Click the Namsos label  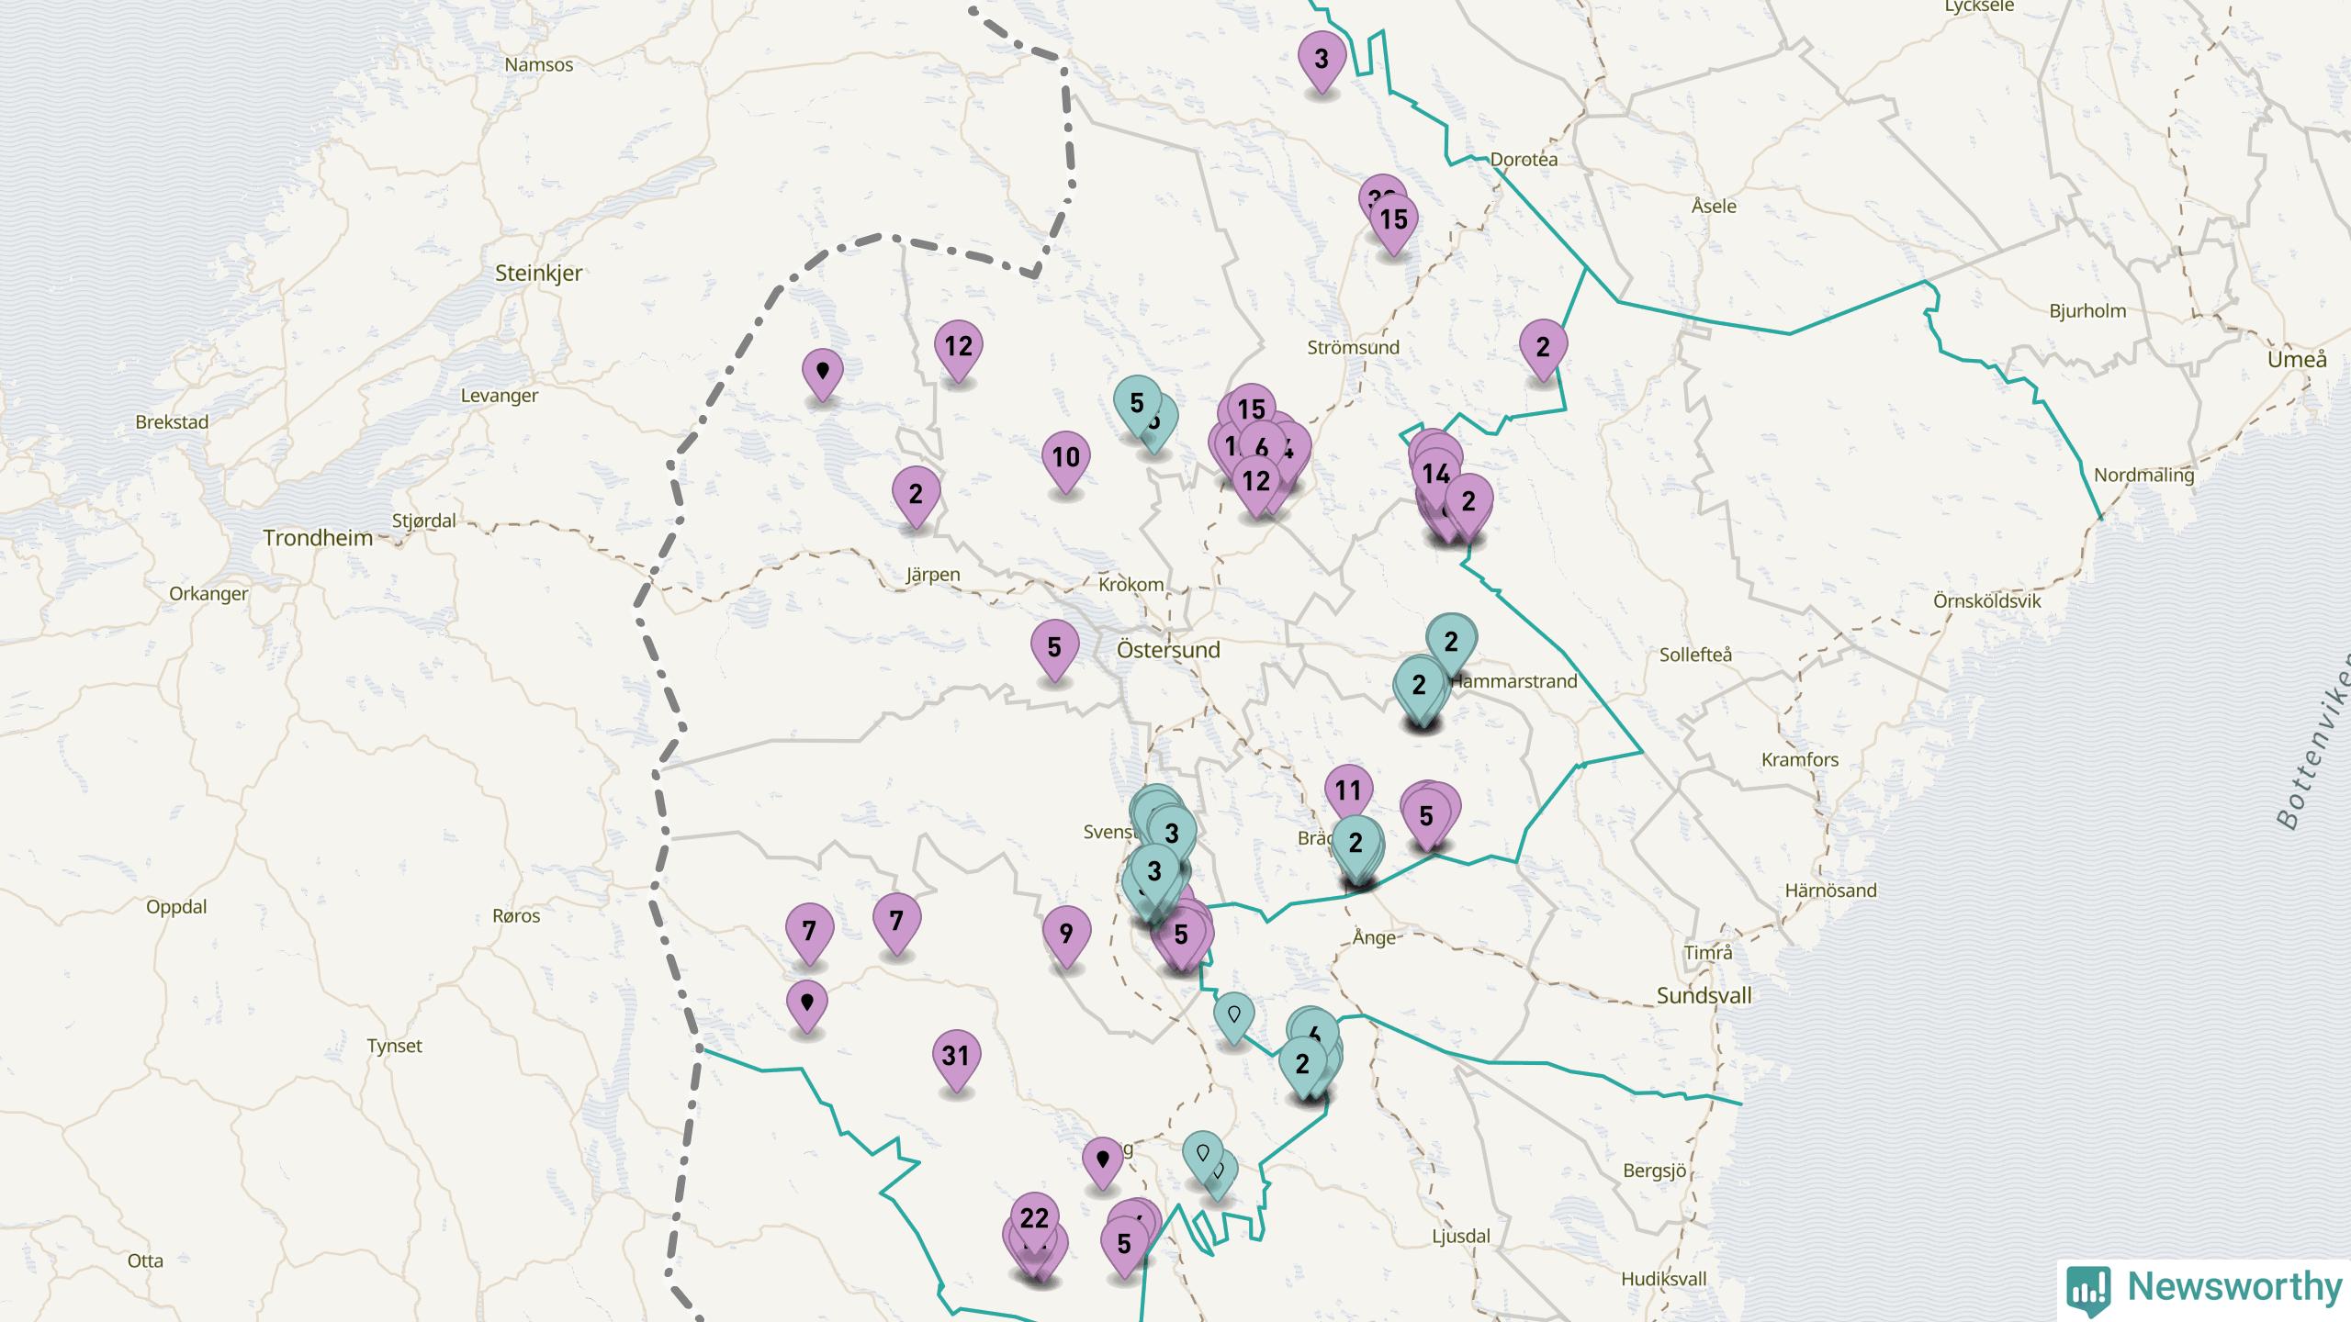(539, 65)
